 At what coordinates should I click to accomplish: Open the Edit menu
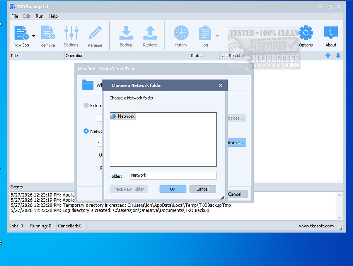point(27,16)
